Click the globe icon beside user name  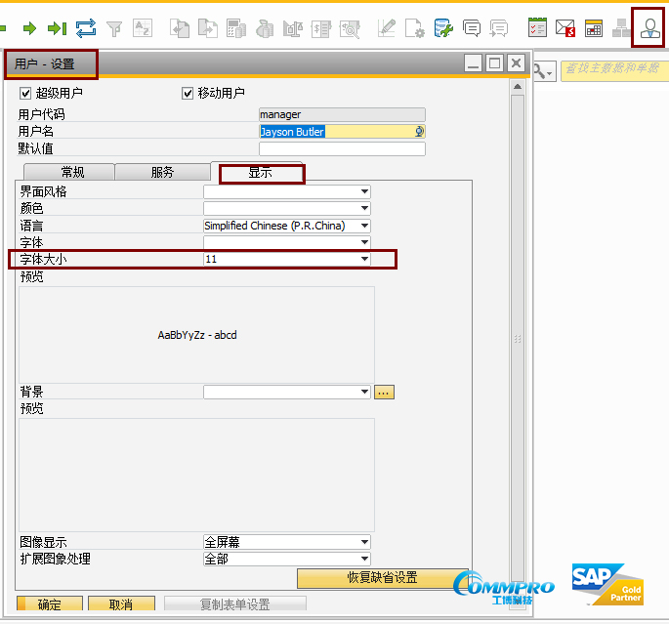419,132
